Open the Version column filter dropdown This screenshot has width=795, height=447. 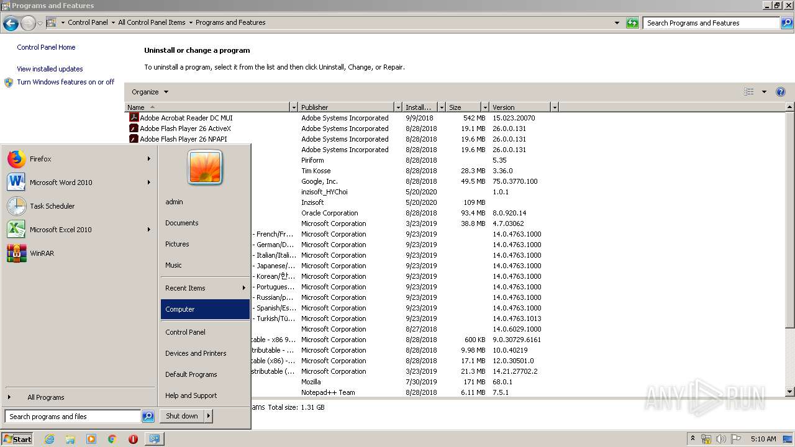pyautogui.click(x=555, y=107)
